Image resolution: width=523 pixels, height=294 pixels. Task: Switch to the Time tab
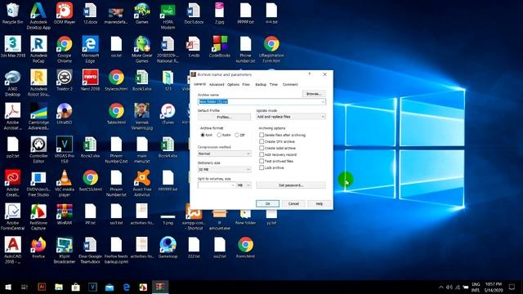274,85
